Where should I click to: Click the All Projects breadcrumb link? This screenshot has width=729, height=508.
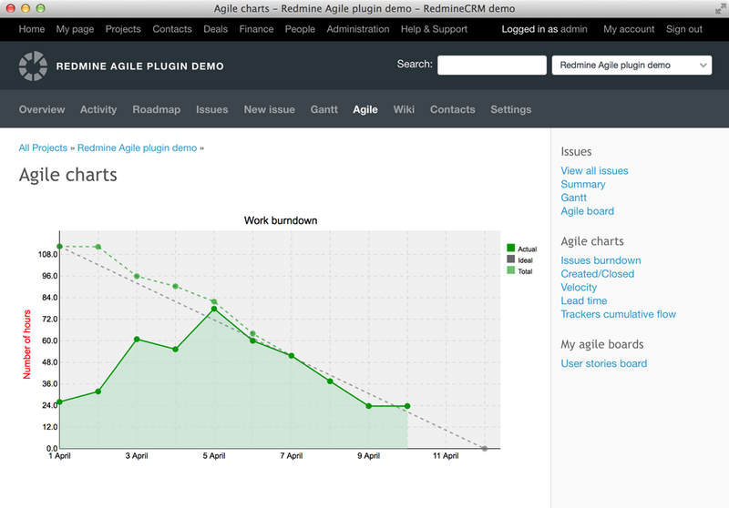pos(43,147)
